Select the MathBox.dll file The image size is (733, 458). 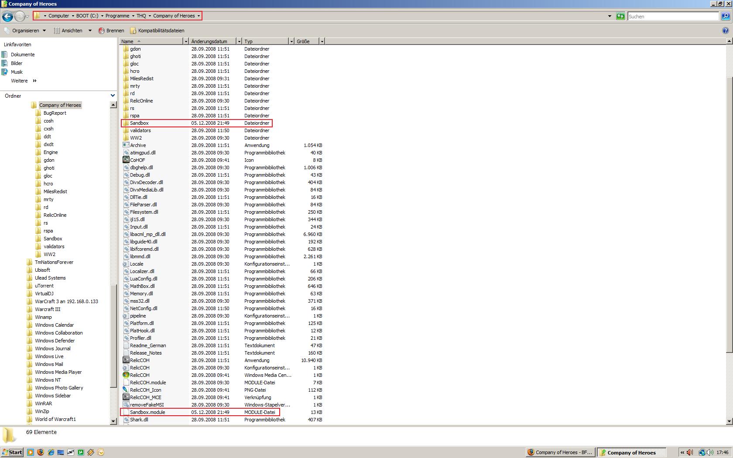click(223, 286)
